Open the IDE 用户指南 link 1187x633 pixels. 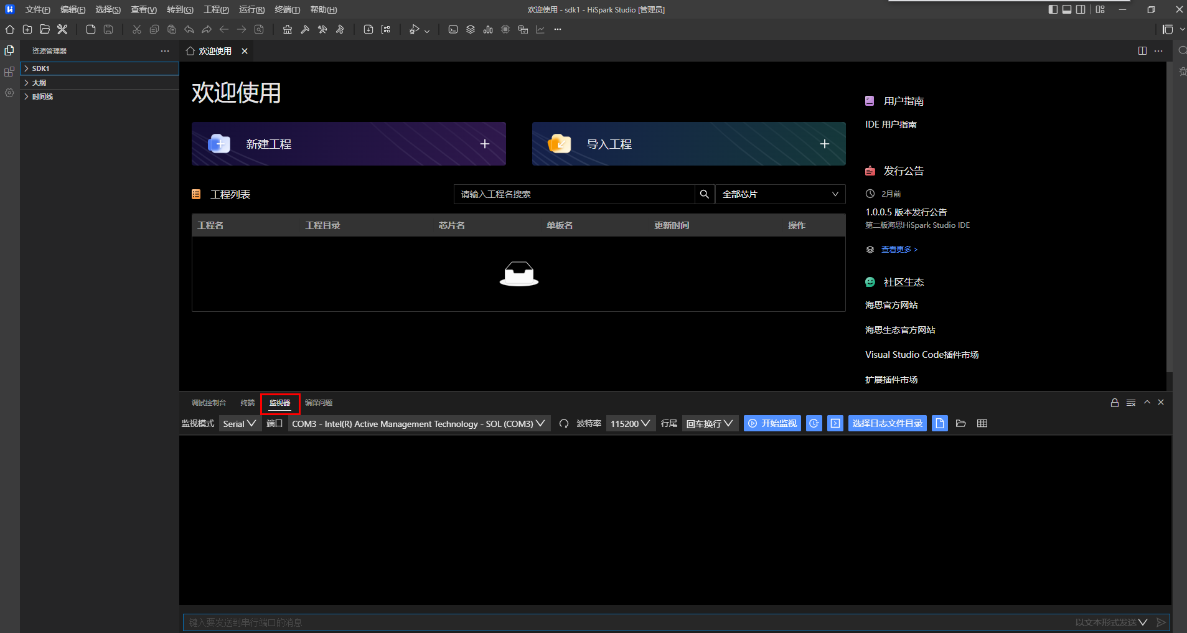[891, 124]
